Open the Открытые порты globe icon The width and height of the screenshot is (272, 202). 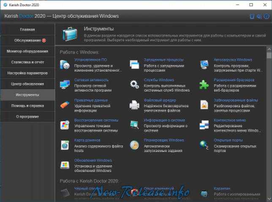[204, 145]
